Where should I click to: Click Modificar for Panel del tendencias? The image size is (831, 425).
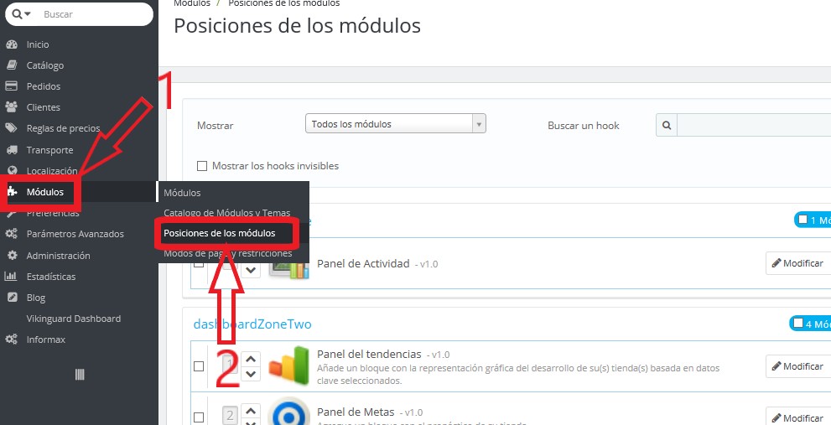[x=797, y=366]
